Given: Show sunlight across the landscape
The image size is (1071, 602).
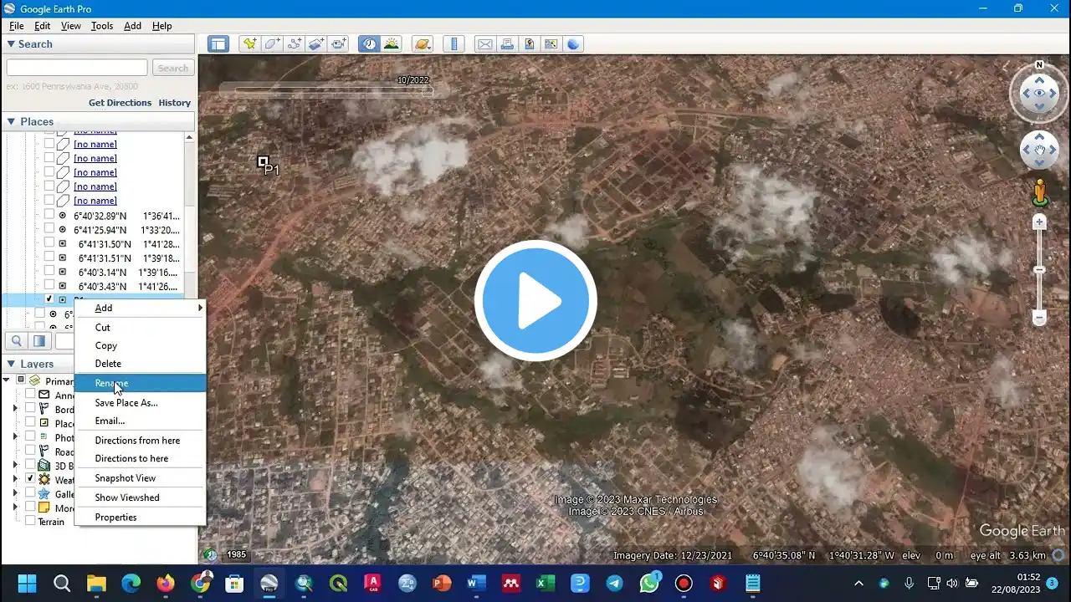Looking at the screenshot, I should tap(392, 44).
